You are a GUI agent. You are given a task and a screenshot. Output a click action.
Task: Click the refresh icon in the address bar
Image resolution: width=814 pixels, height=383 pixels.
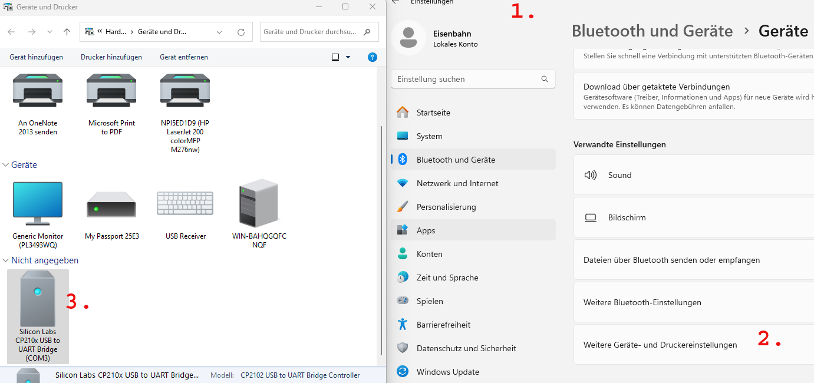[240, 32]
